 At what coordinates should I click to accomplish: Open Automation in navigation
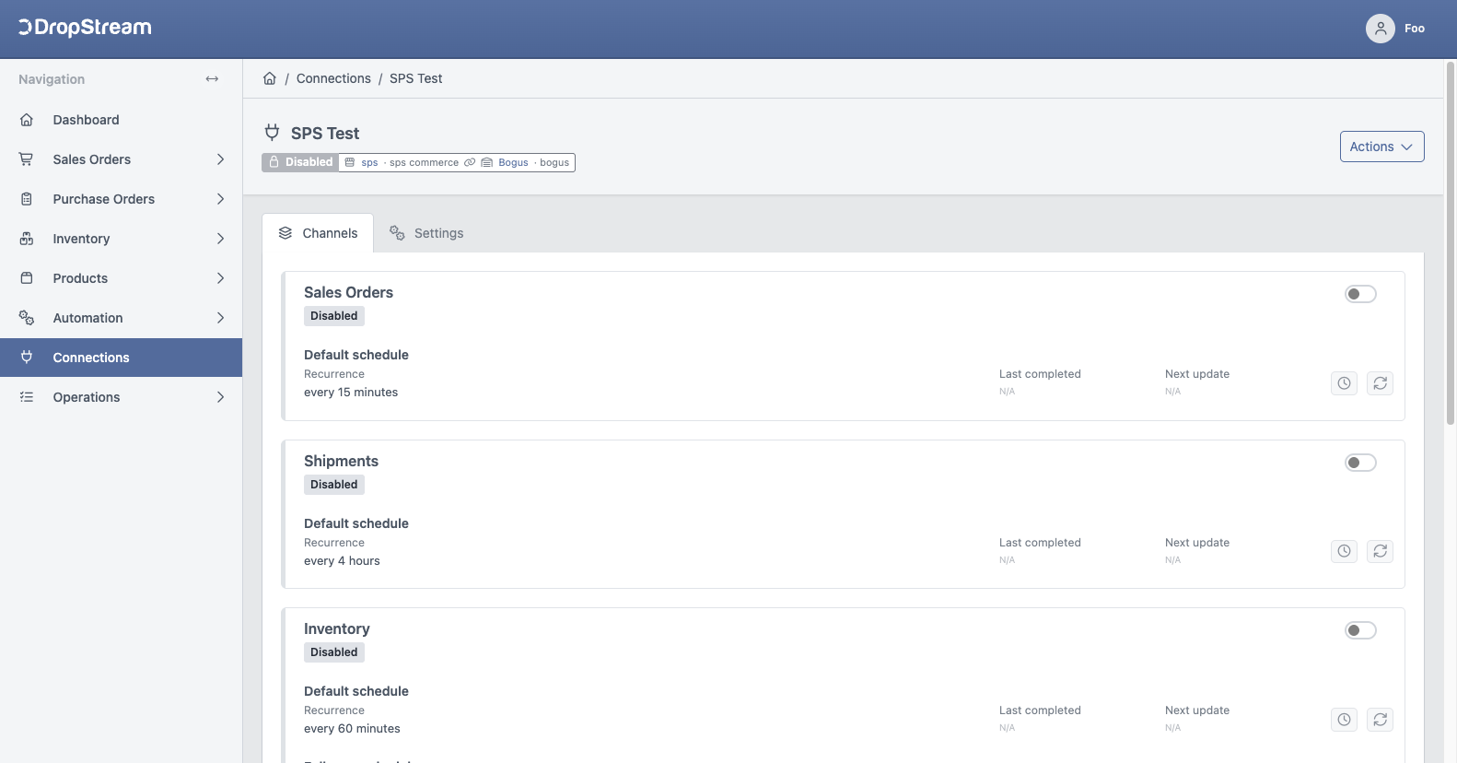121,318
